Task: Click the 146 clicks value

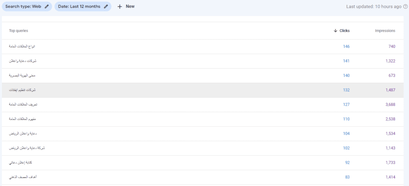Action: (346, 46)
